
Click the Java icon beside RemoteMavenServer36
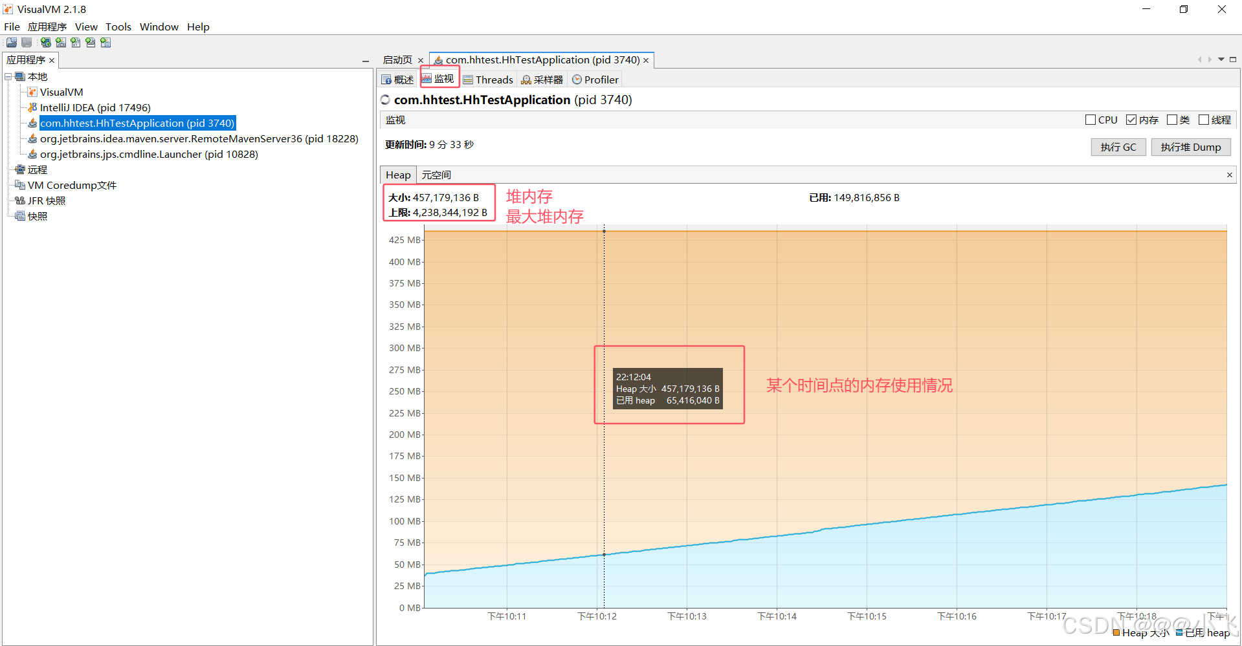click(32, 139)
